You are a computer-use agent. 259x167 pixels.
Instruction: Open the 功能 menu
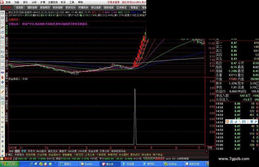17,2
